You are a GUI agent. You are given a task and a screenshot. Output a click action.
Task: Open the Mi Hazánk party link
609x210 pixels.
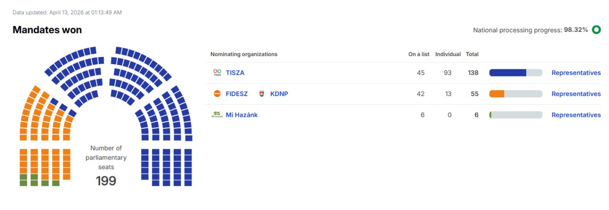click(242, 115)
